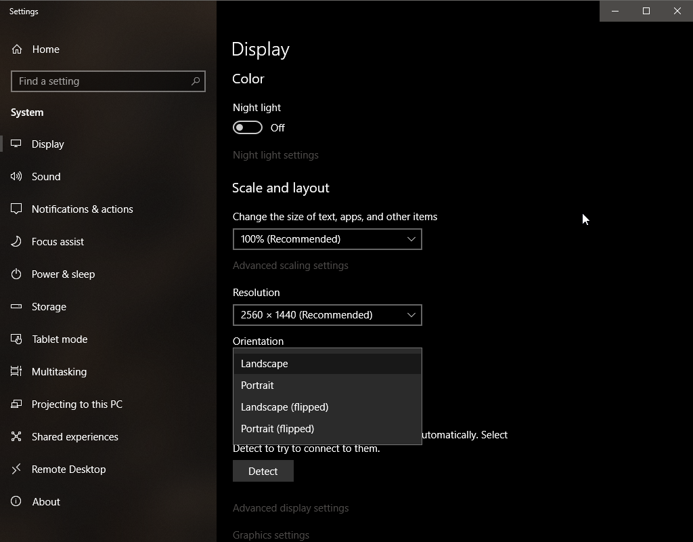Go to Home in the sidebar
Viewport: 693px width, 542px height.
108,49
